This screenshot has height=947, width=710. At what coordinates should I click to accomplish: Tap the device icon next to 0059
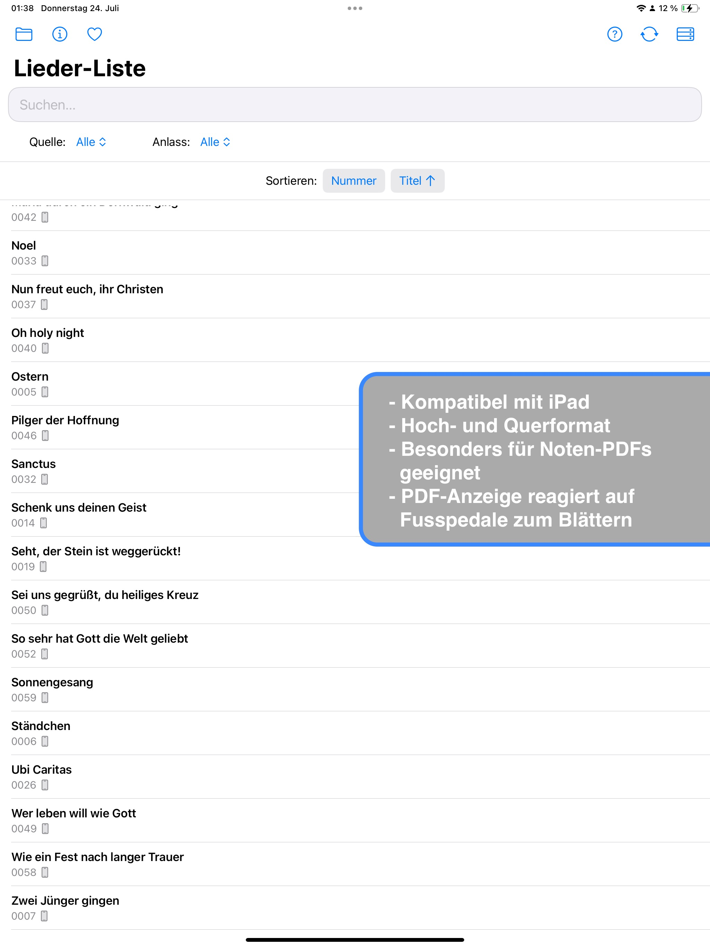click(45, 697)
